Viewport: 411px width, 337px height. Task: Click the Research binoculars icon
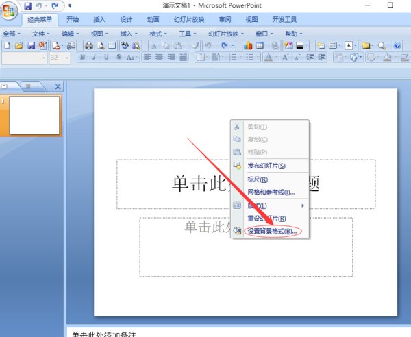tap(136, 46)
